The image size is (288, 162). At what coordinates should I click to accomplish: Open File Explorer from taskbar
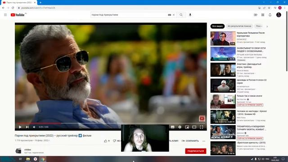tap(28, 159)
